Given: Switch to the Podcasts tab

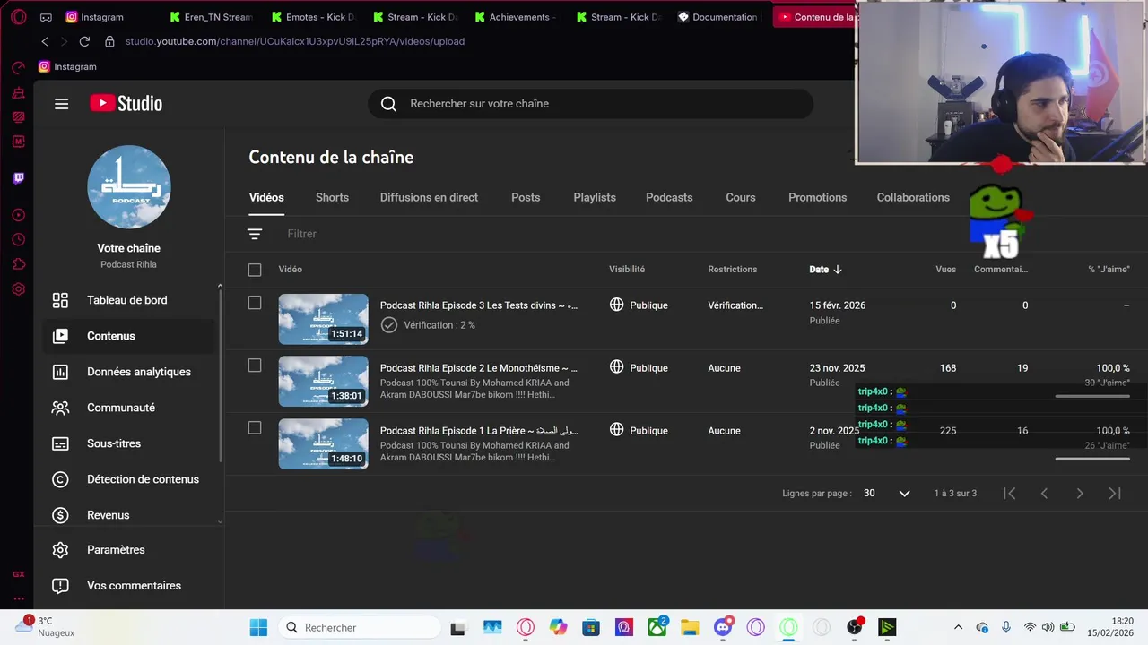Looking at the screenshot, I should tap(669, 198).
